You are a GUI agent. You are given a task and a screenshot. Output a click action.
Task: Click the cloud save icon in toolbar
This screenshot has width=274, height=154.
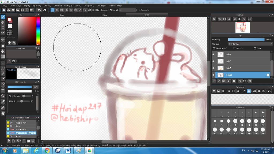click(4, 10)
